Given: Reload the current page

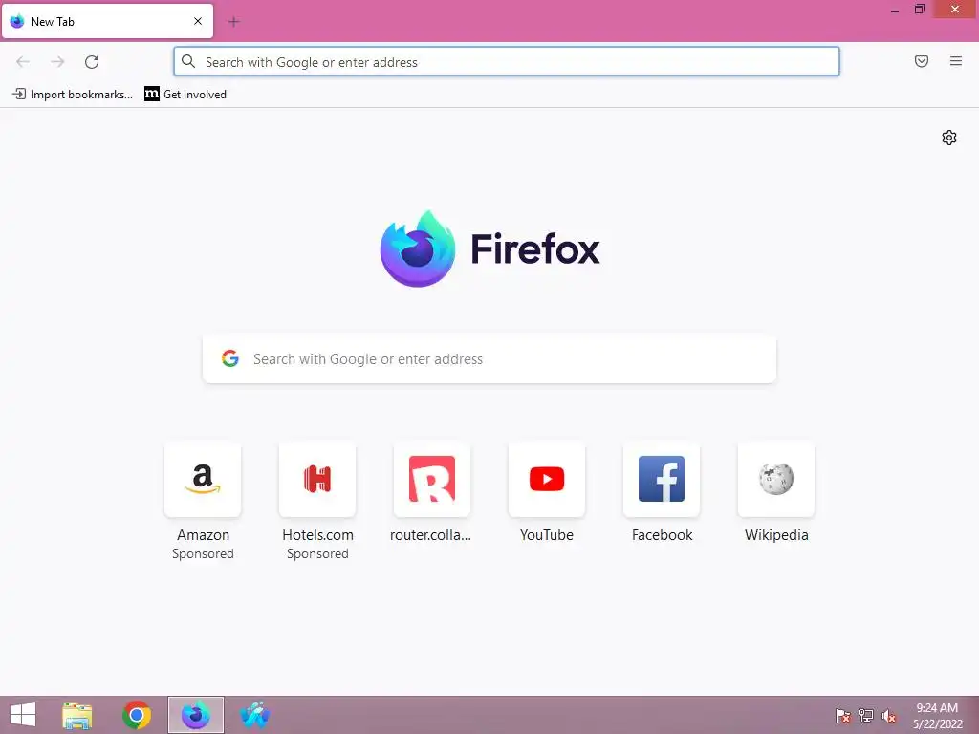Looking at the screenshot, I should [92, 62].
